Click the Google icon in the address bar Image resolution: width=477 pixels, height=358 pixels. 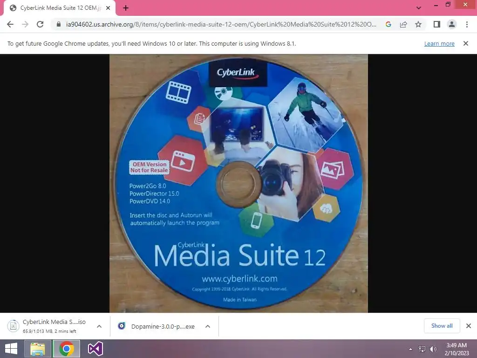388,24
